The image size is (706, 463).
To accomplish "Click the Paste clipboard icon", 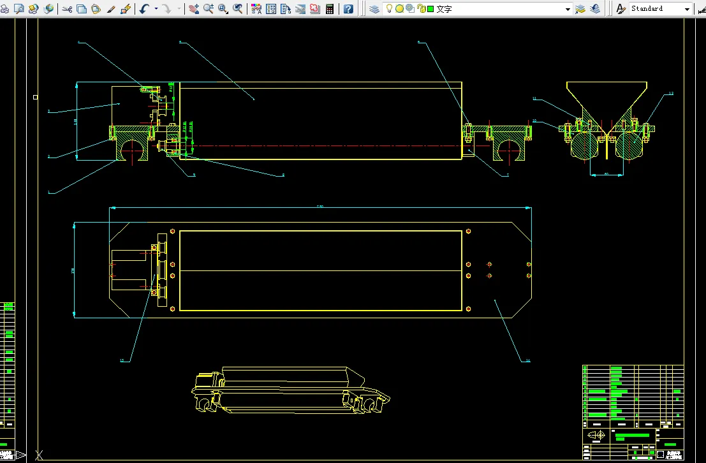I will 96,8.
